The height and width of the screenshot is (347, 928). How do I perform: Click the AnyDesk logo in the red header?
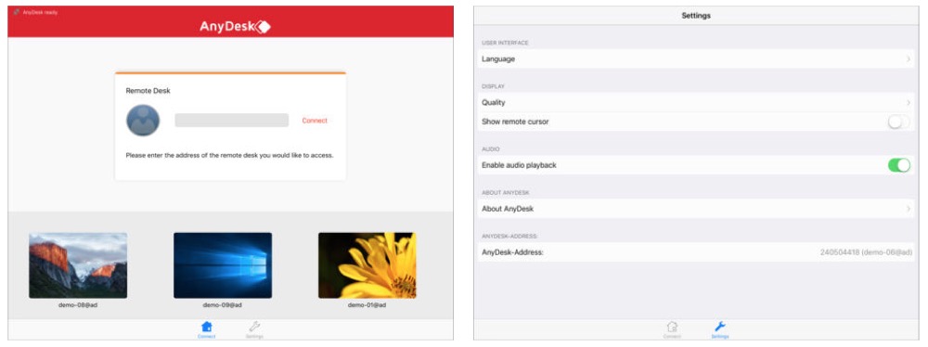[x=235, y=27]
